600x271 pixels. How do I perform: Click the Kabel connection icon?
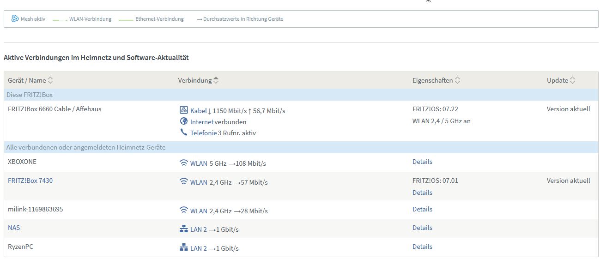click(184, 110)
